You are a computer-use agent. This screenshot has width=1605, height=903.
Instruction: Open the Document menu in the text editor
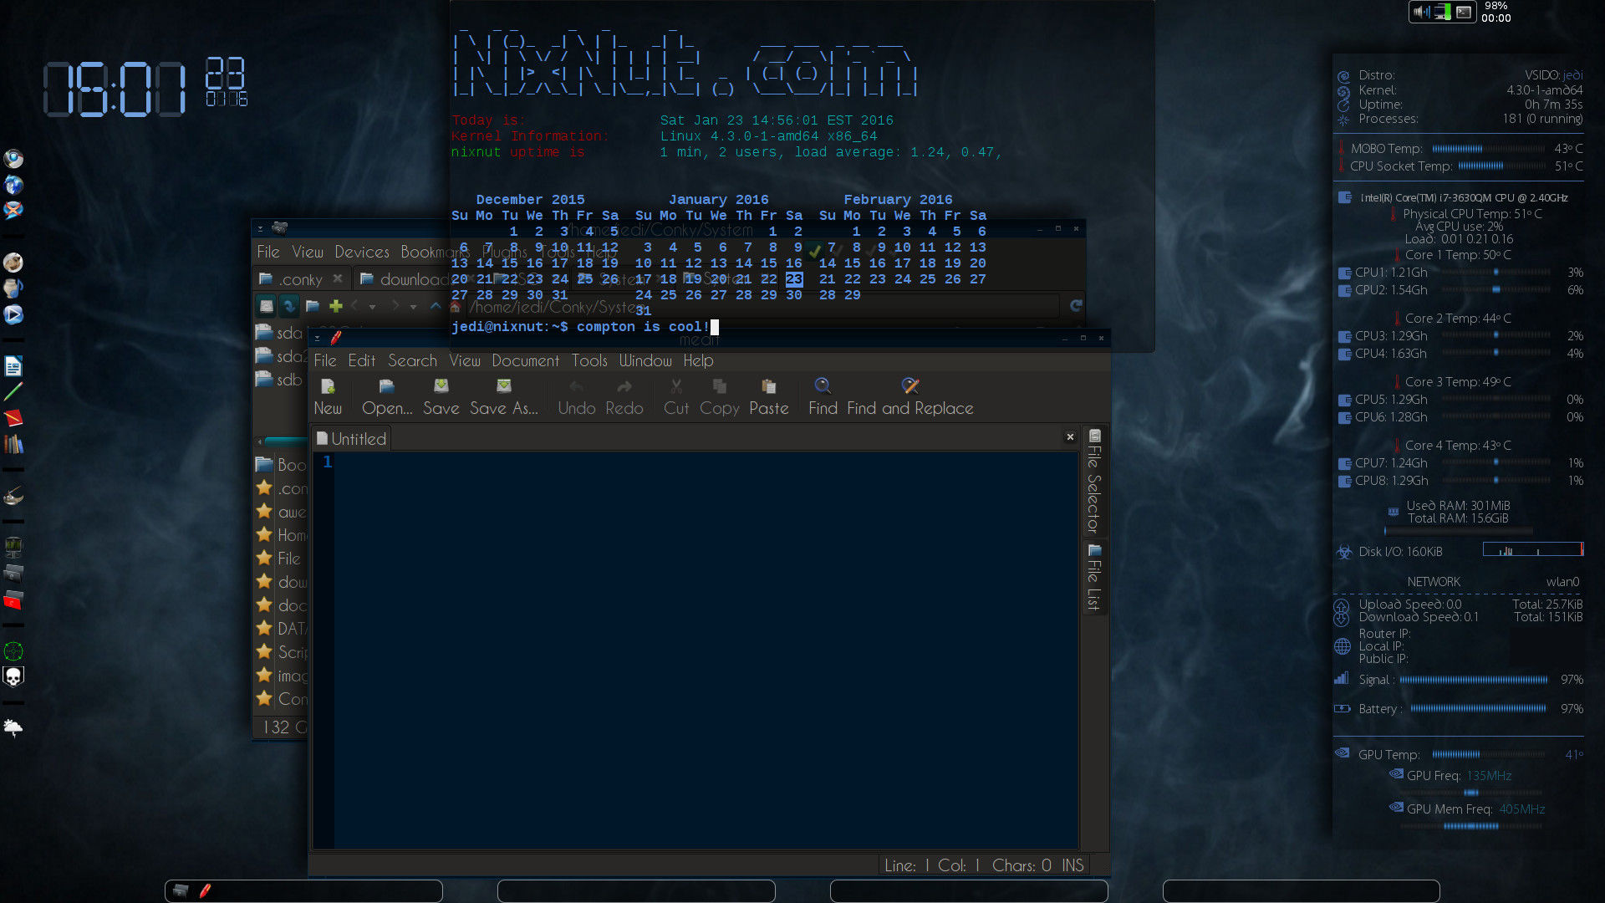coord(525,360)
